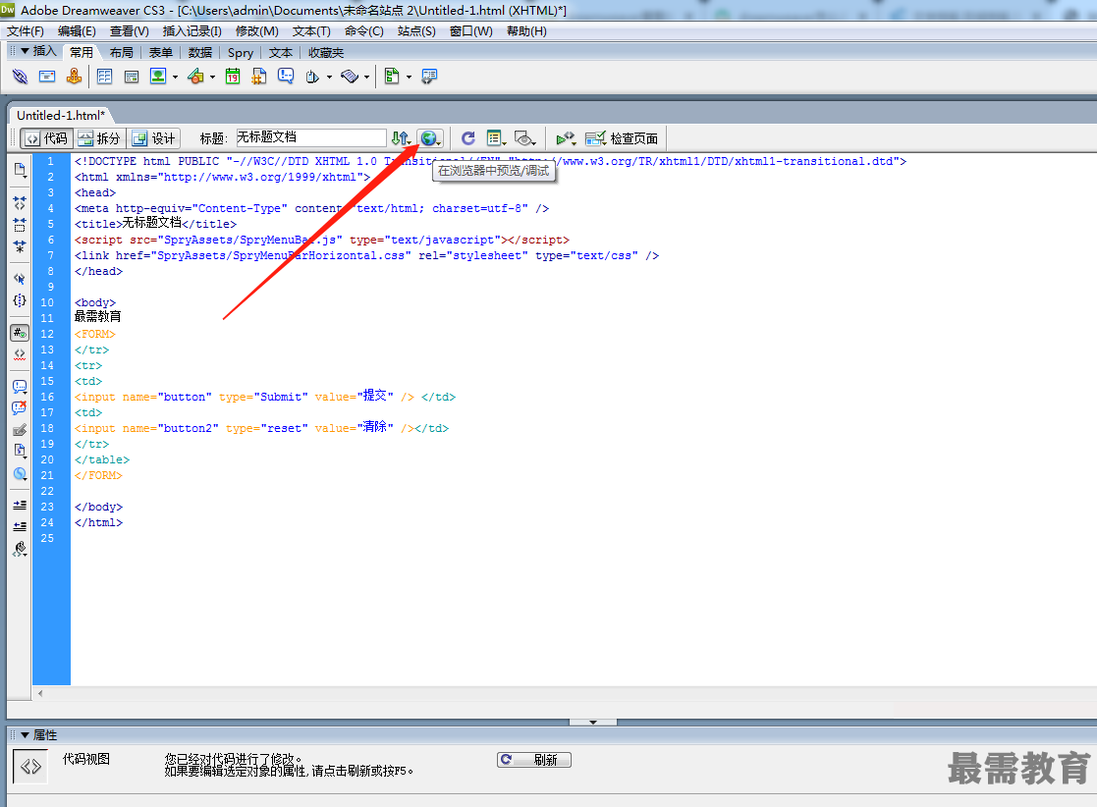Open the 文件(F) menu

coord(26,30)
